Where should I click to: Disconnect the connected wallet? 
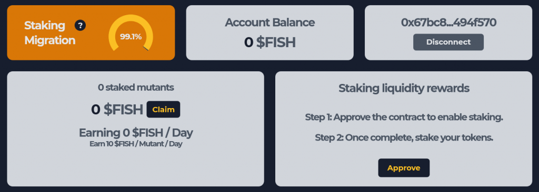(448, 42)
